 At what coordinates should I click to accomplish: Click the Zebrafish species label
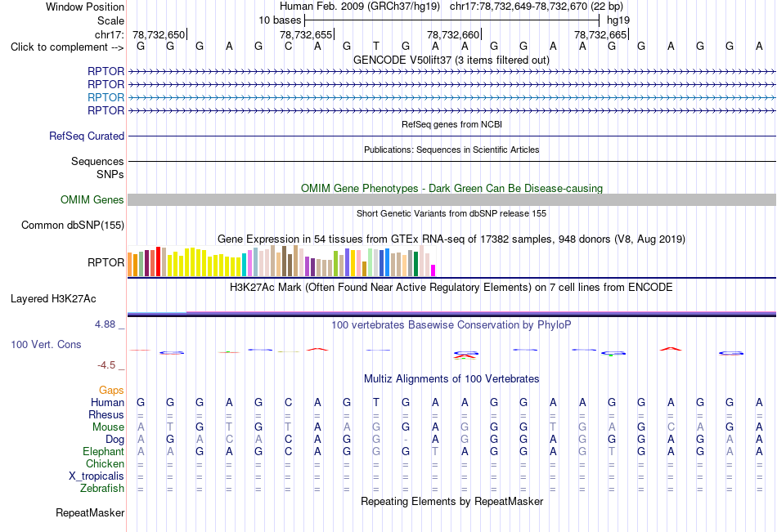[x=102, y=489]
